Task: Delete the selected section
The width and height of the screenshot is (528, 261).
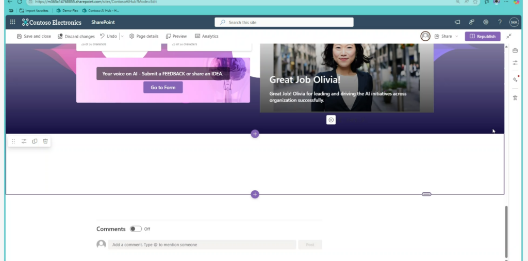Action: click(45, 141)
